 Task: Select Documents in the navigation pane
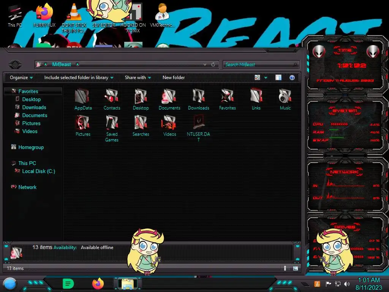(35, 115)
